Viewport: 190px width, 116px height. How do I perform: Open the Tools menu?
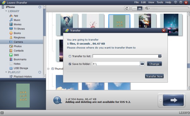pos(160,2)
